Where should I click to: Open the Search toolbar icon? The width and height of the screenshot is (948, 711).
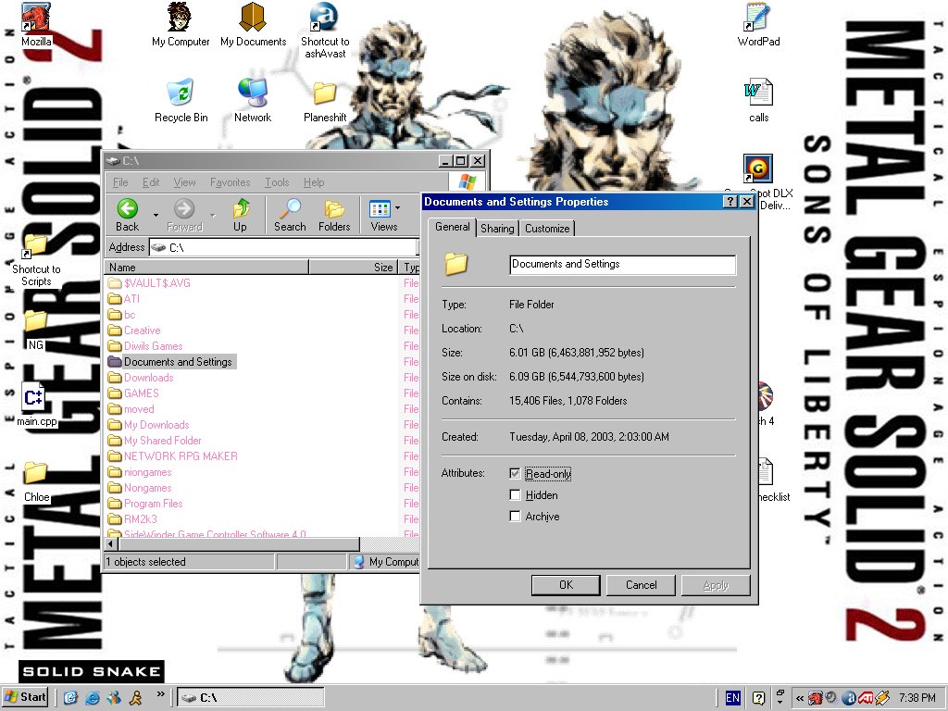[x=290, y=208]
